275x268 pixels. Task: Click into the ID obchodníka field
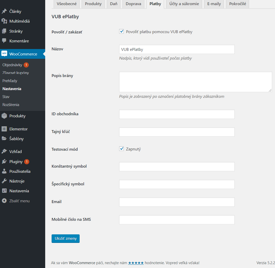coord(177,114)
